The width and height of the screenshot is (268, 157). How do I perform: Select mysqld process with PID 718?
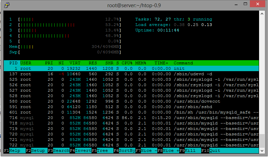pos(131,123)
